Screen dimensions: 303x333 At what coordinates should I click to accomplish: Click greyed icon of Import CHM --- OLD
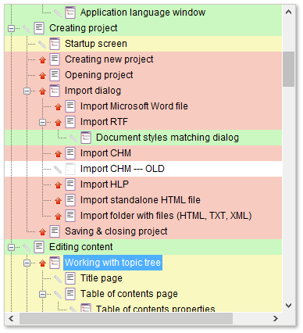point(70,169)
